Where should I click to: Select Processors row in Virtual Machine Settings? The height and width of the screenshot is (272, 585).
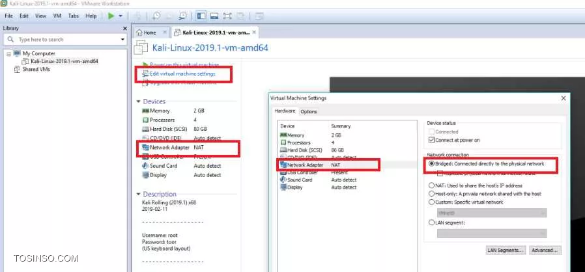pos(347,143)
